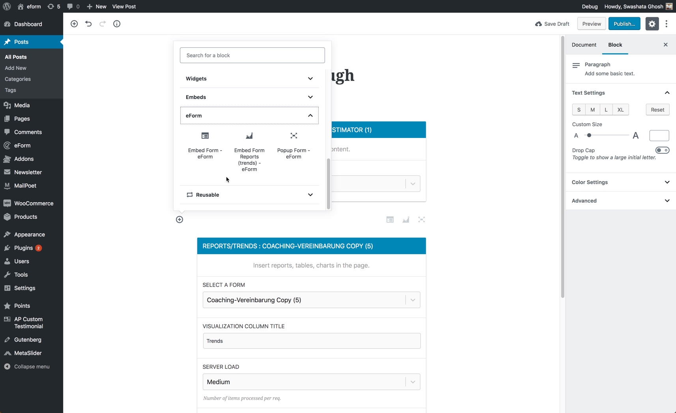Open Plugins menu with 2 updates
This screenshot has height=413, width=676.
click(32, 248)
